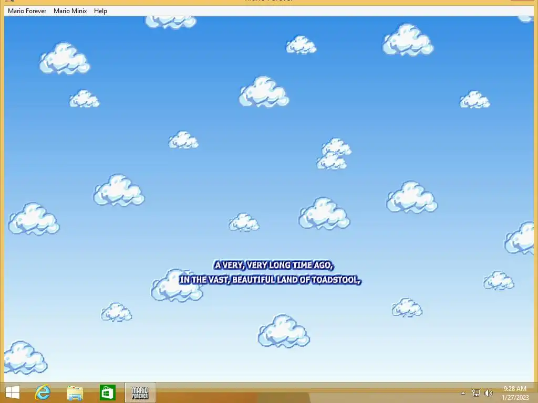Click the line 'IN THE VAST, BEAUTIFUL LAND OF TOADSTOOL,'
538x403 pixels.
pyautogui.click(x=270, y=280)
